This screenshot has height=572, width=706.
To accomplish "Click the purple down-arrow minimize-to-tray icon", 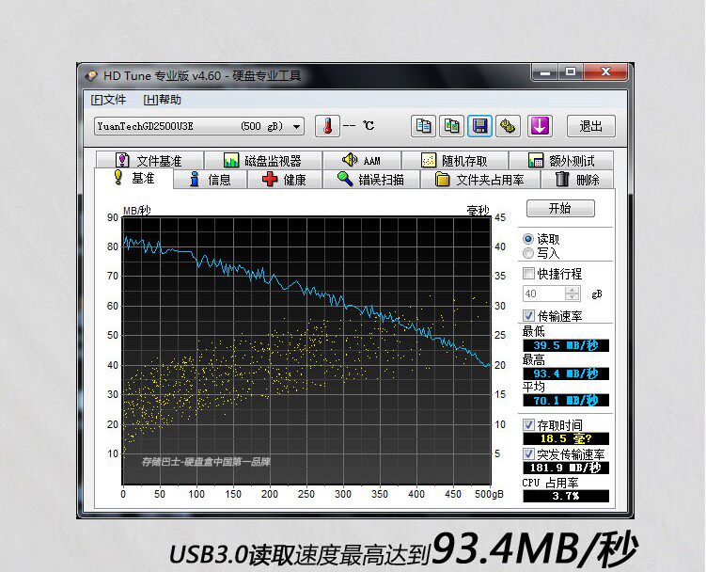I will tap(539, 126).
